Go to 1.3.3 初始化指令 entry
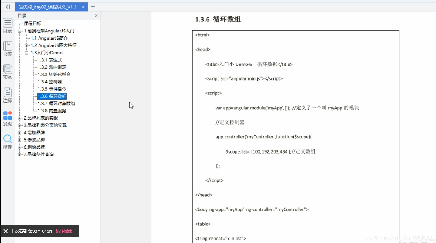Screen dimensions: 436x243 click(x=54, y=74)
